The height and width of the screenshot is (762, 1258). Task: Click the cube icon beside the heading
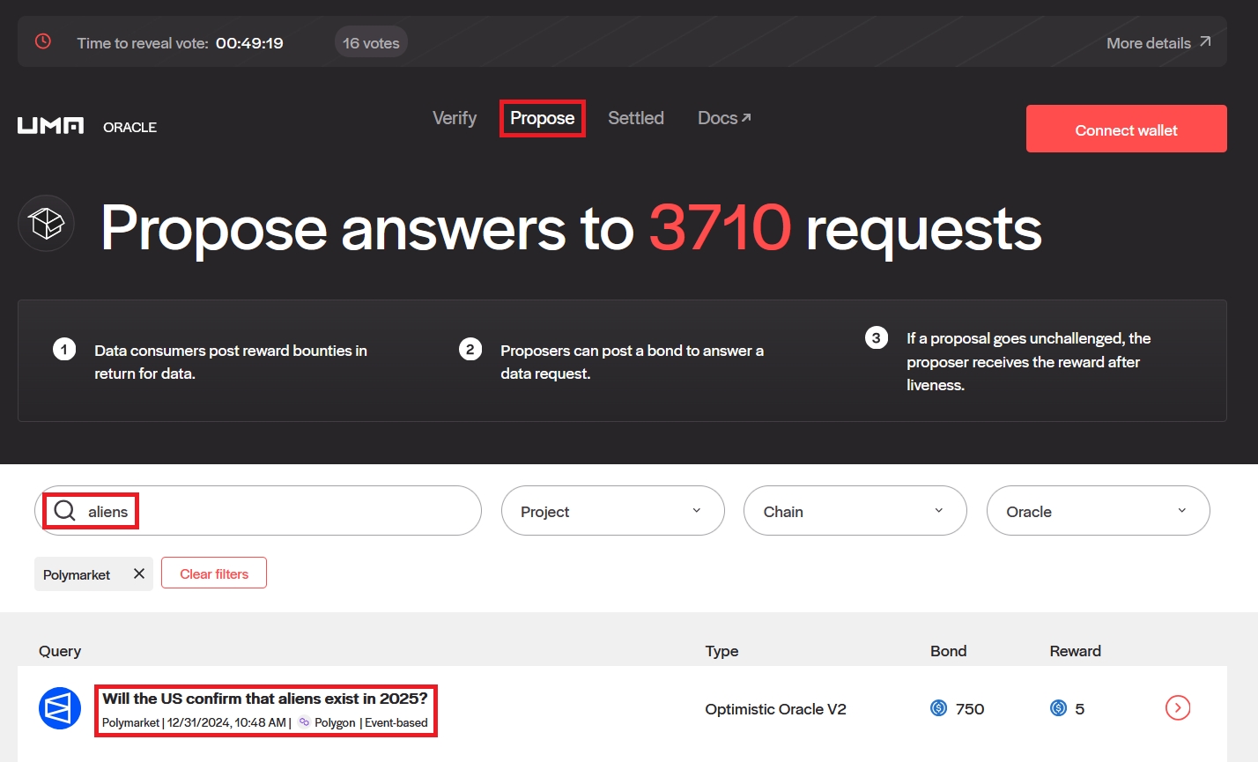pos(47,224)
